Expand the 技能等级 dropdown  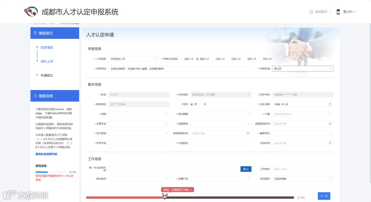[x=221, y=124]
